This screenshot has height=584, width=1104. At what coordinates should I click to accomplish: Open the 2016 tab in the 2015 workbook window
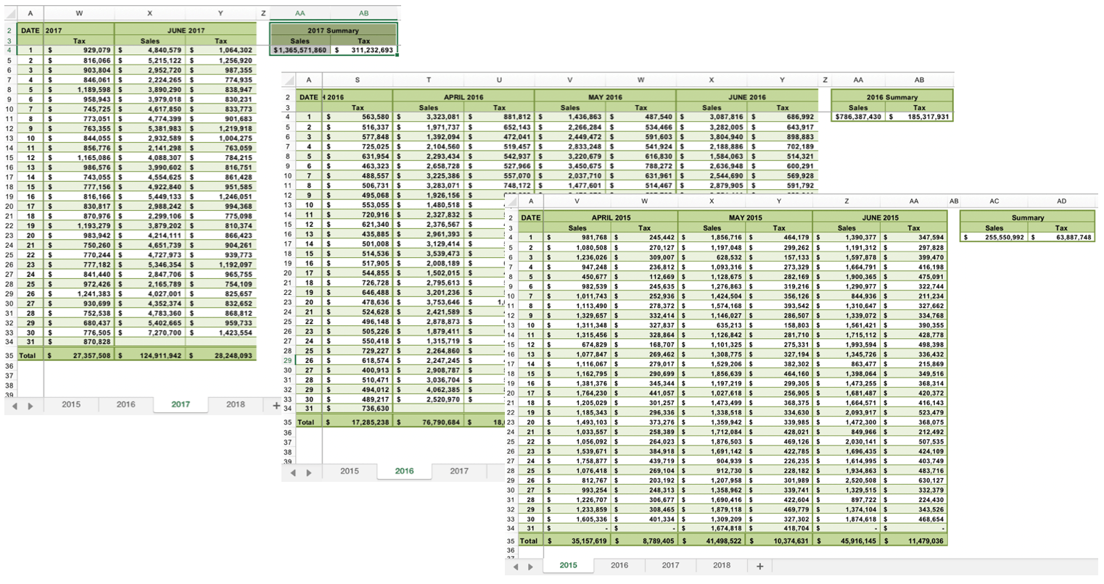pyautogui.click(x=619, y=565)
